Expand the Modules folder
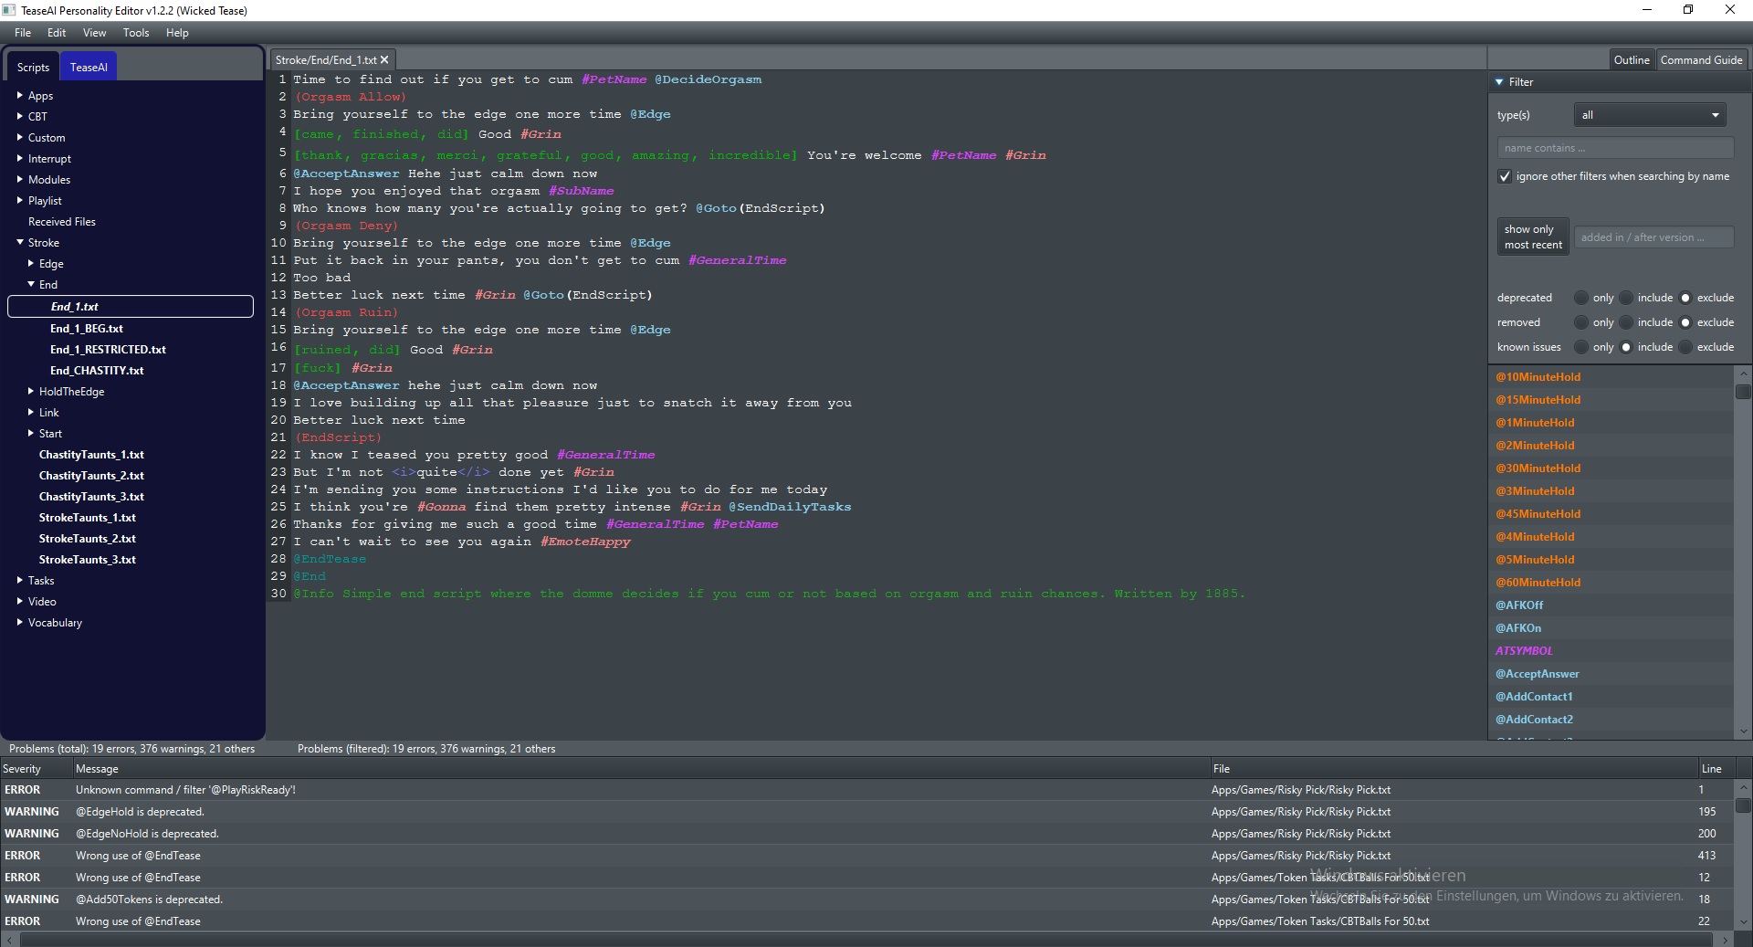Image resolution: width=1753 pixels, height=947 pixels. click(20, 179)
